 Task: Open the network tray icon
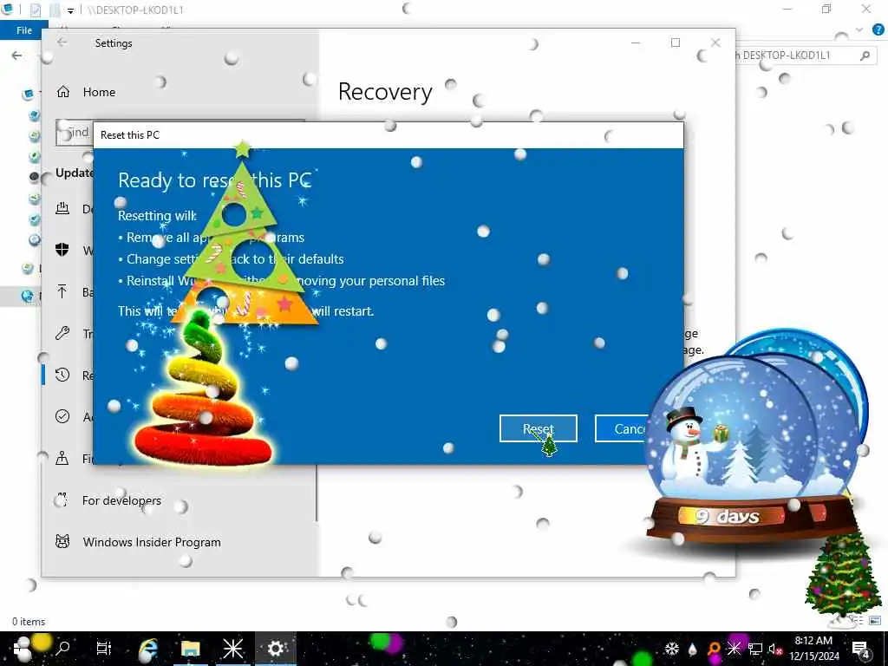point(755,649)
